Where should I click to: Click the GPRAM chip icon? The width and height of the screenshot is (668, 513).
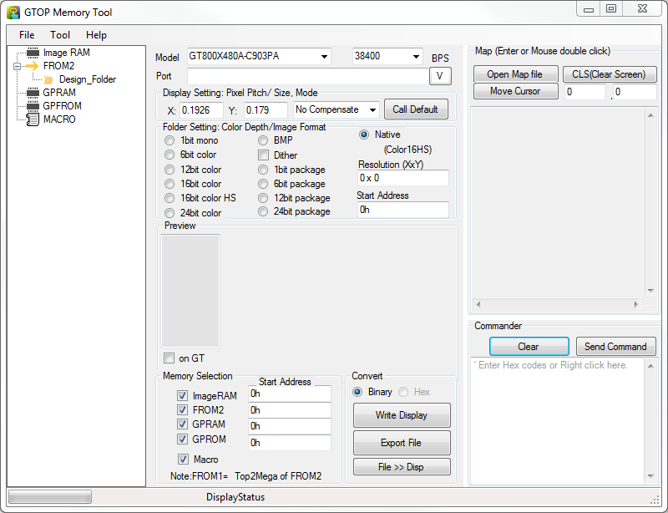[x=33, y=93]
